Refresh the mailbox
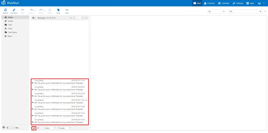The height and width of the screenshot is (133, 268). coord(5,11)
